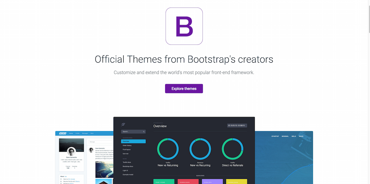Open Example modal in dashboard sidebar

[128, 175]
